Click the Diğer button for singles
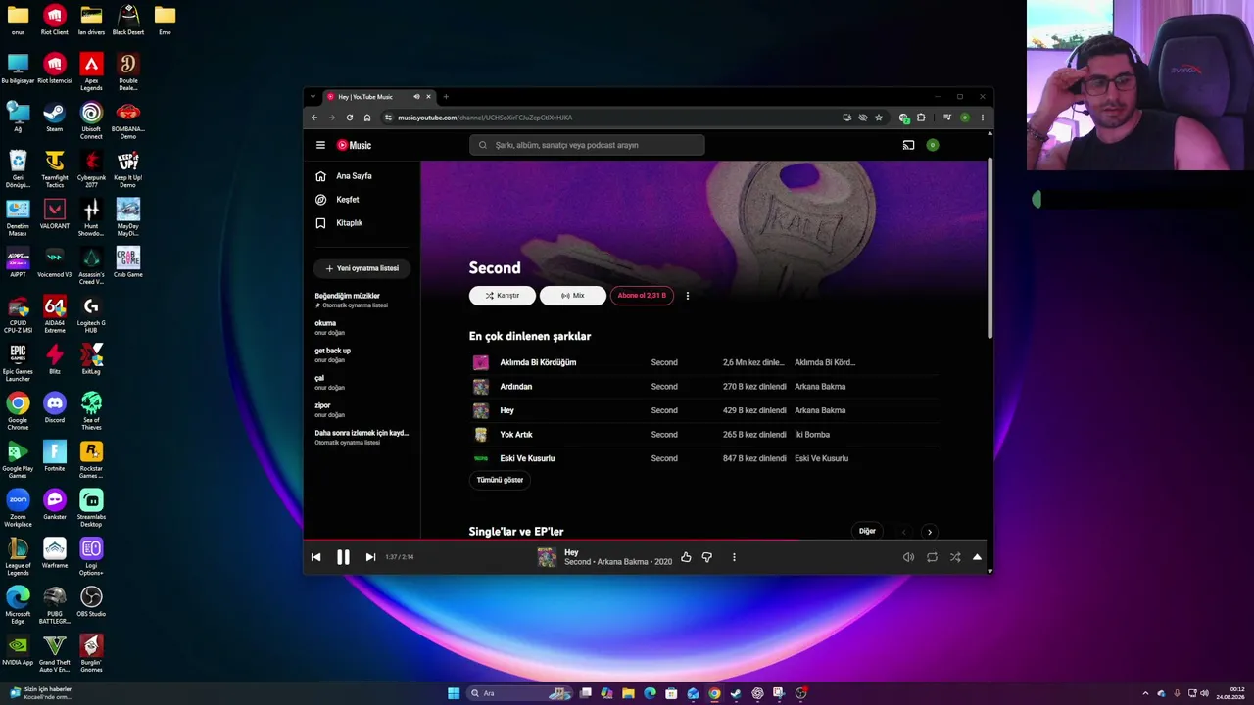The height and width of the screenshot is (705, 1254). tap(867, 532)
